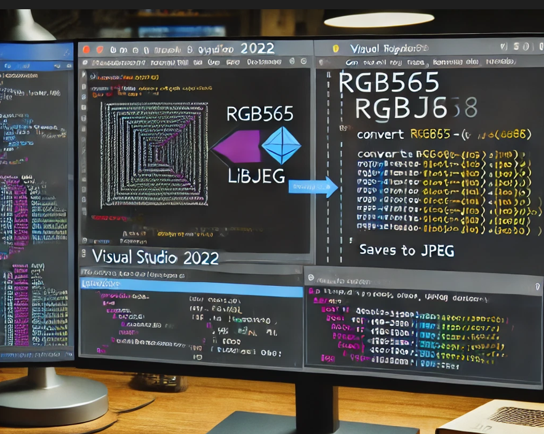Click the Saves to JPEG text
544x434 pixels.
tap(407, 250)
